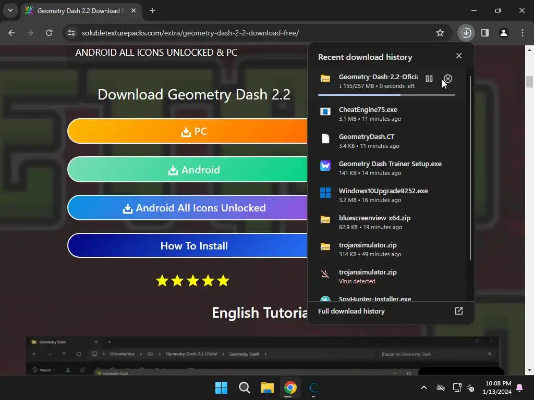Click the address bar URL
Screen dimensions: 534x400
(x=190, y=33)
